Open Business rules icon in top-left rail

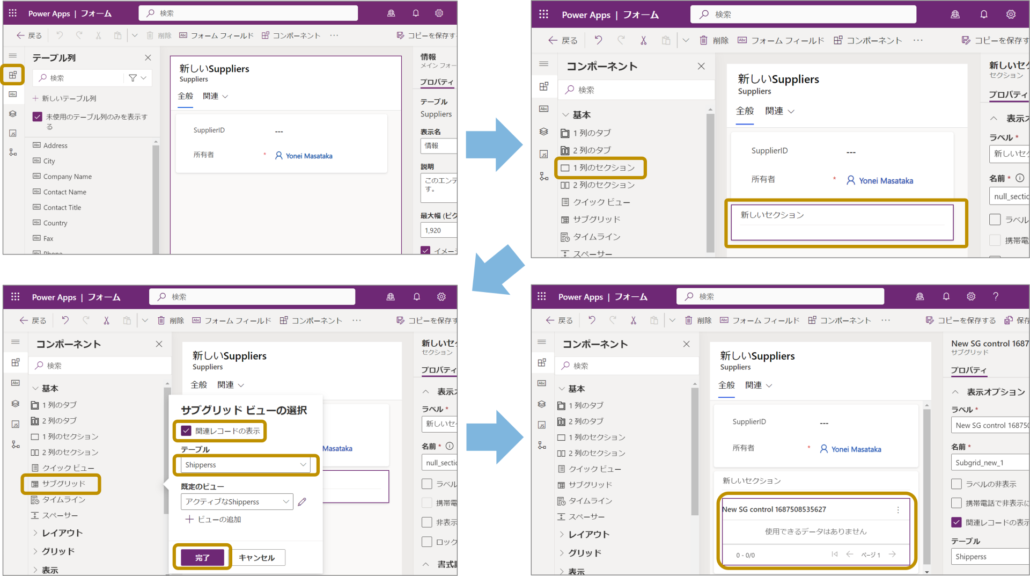click(x=13, y=152)
